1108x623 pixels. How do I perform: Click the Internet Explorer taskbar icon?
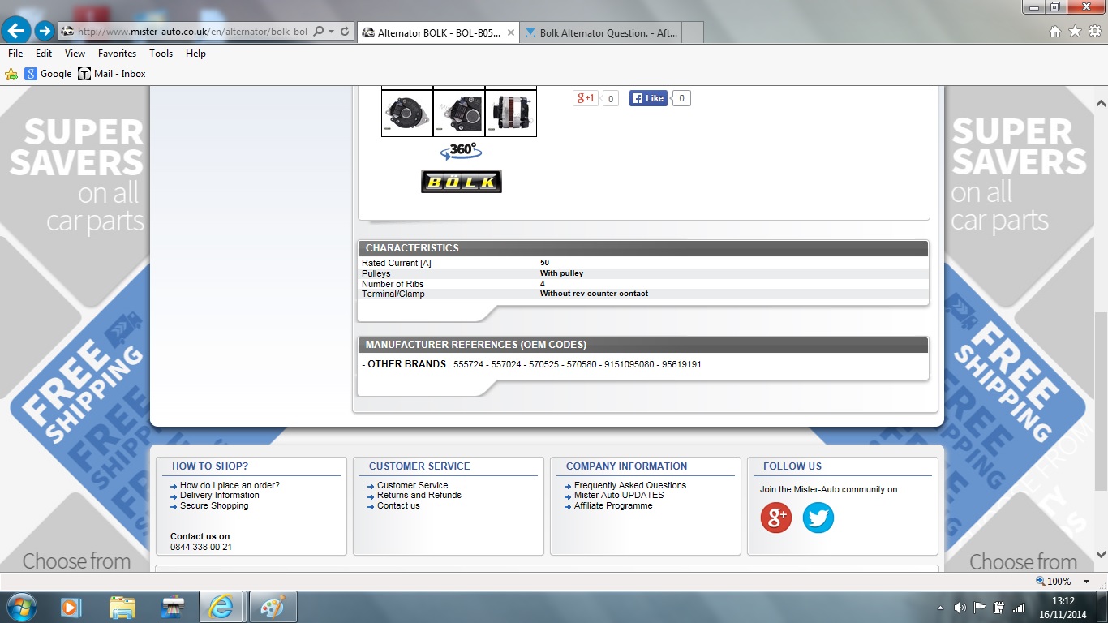(221, 607)
